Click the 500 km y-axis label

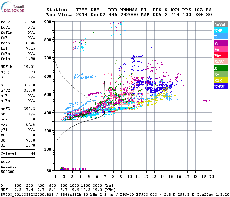48,95
